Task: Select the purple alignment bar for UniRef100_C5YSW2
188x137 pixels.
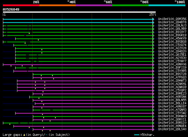Action: [84, 113]
